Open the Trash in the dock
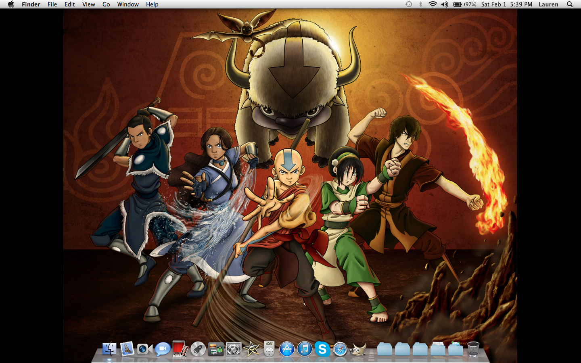Viewport: 581px width, 363px height. click(473, 349)
